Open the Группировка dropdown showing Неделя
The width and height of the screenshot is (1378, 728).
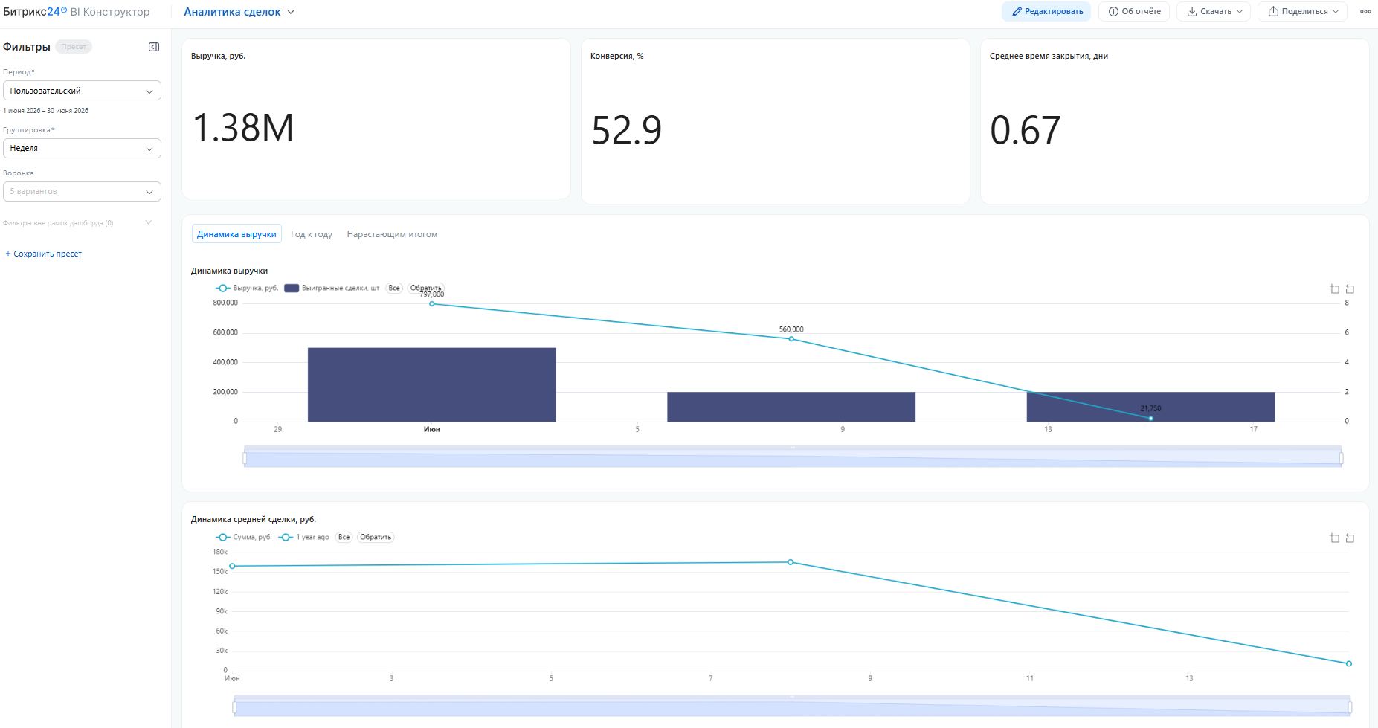[x=82, y=148]
